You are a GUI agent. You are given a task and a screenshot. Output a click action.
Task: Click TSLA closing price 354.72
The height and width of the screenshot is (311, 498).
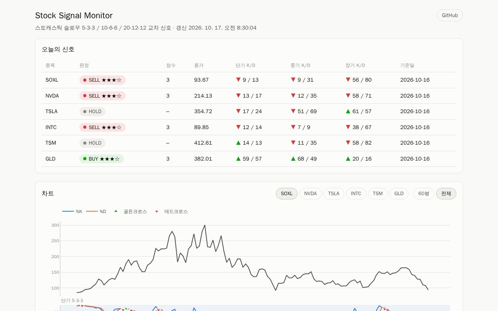click(x=203, y=112)
